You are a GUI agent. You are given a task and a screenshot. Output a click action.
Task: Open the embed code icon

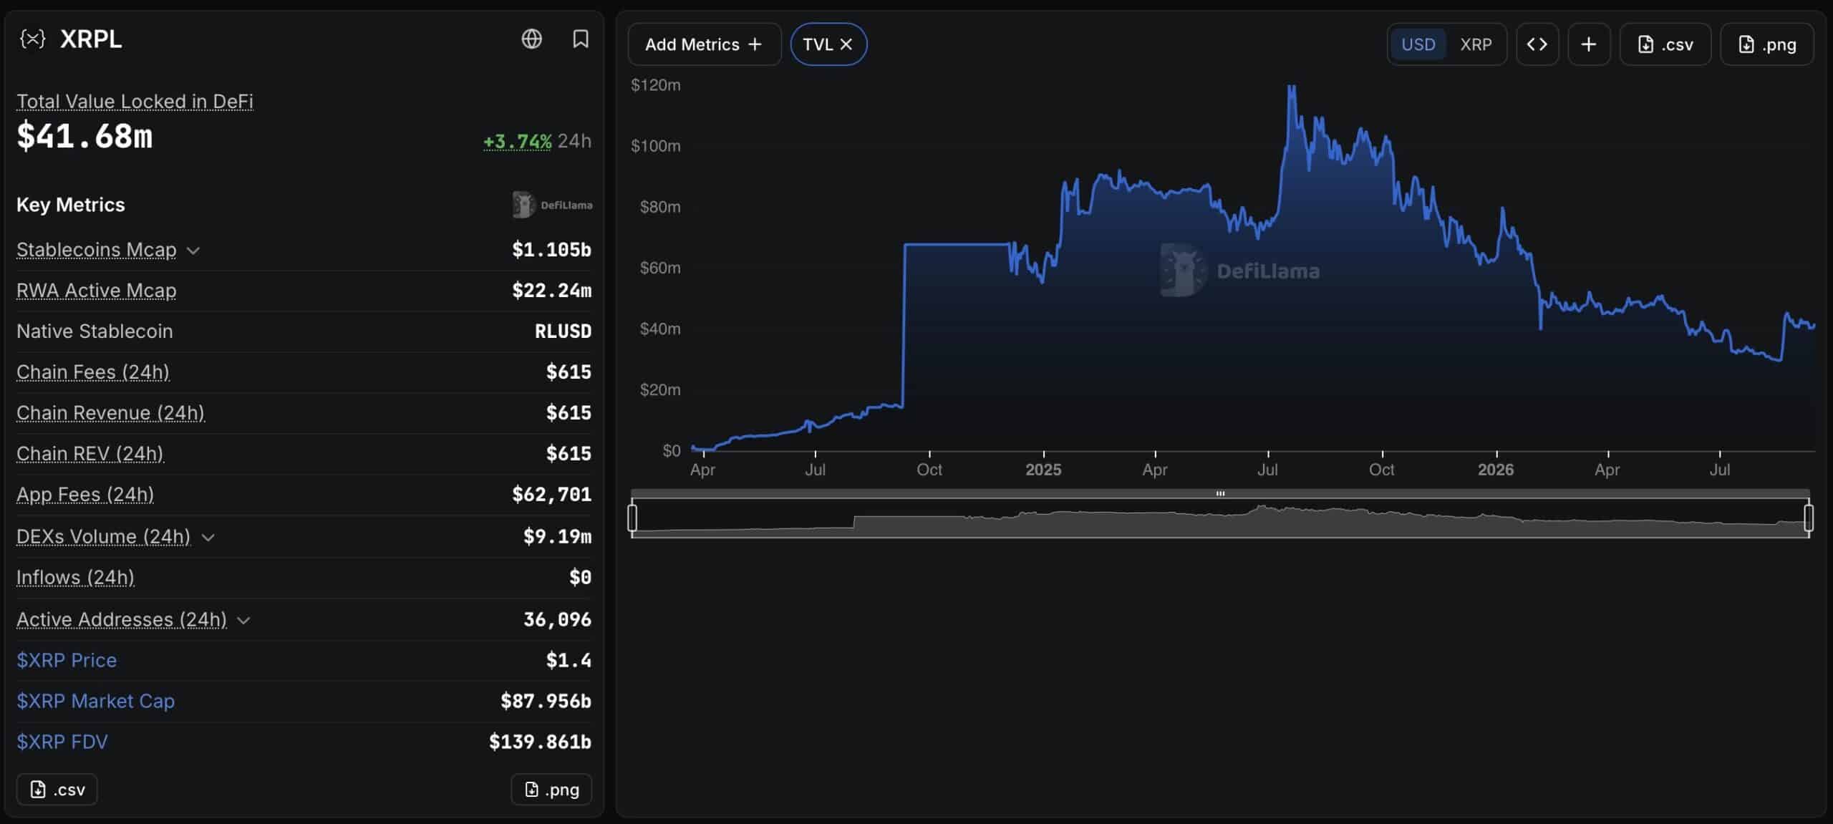point(1537,44)
